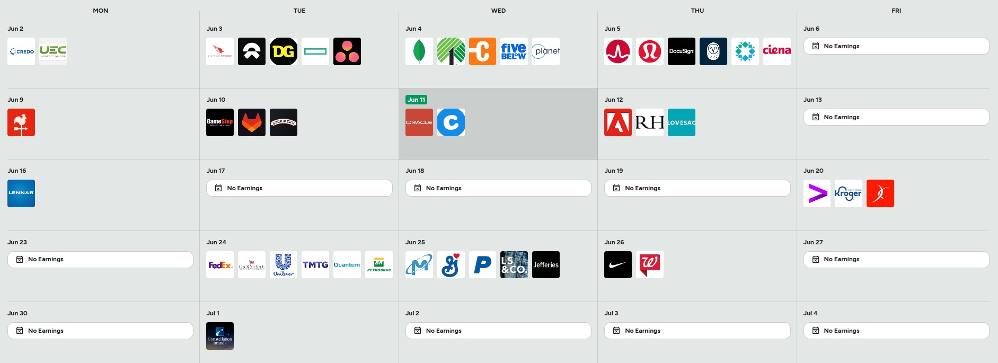The height and width of the screenshot is (363, 998).
Task: Click the No Earnings box under Jun 19
Action: coord(697,188)
